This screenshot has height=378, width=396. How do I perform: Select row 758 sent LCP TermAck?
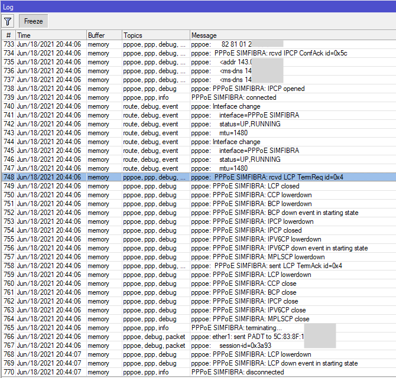199,266
